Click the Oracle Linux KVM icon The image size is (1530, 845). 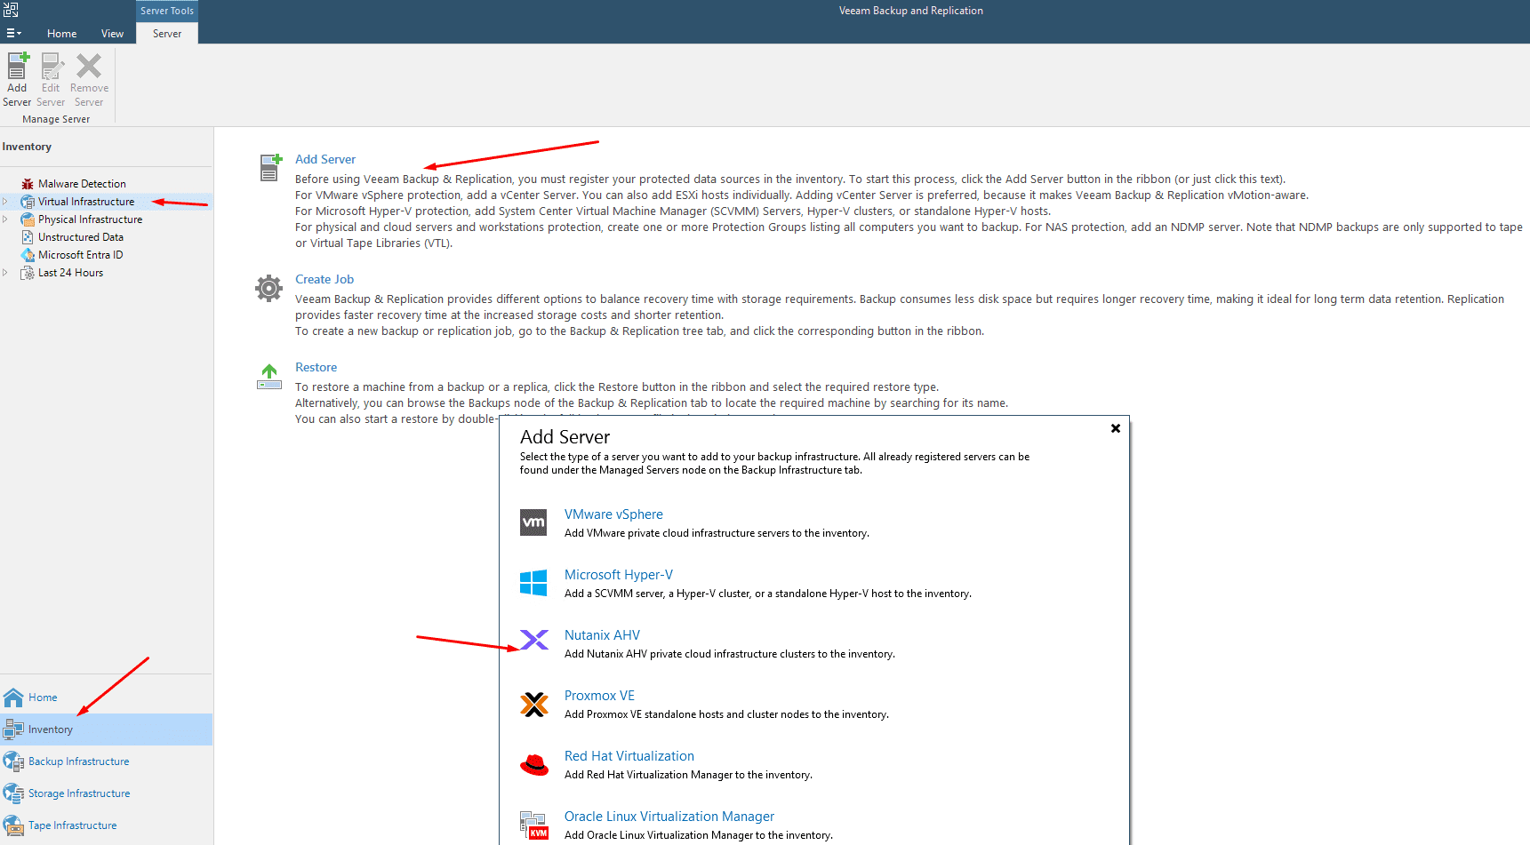[x=534, y=825]
